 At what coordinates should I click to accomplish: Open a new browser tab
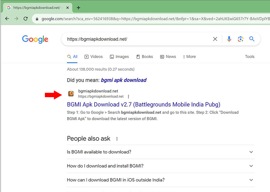pos(78,7)
